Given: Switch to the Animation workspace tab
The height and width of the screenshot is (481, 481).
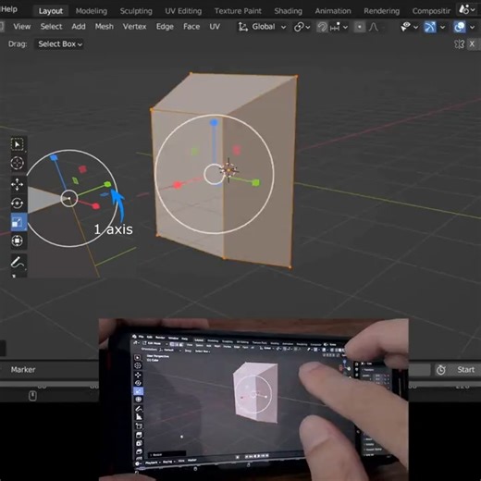Looking at the screenshot, I should tap(333, 11).
